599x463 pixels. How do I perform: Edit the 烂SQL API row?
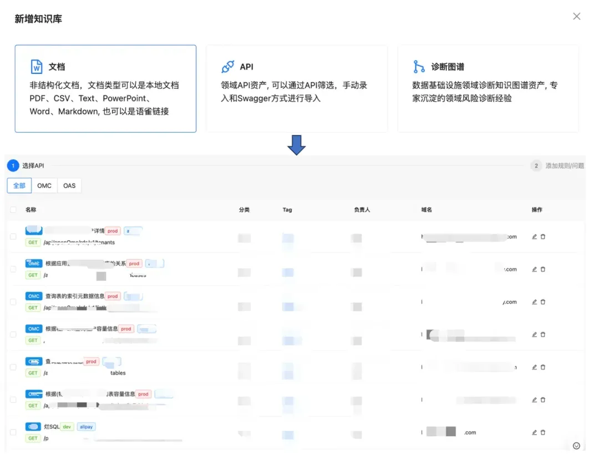535,432
